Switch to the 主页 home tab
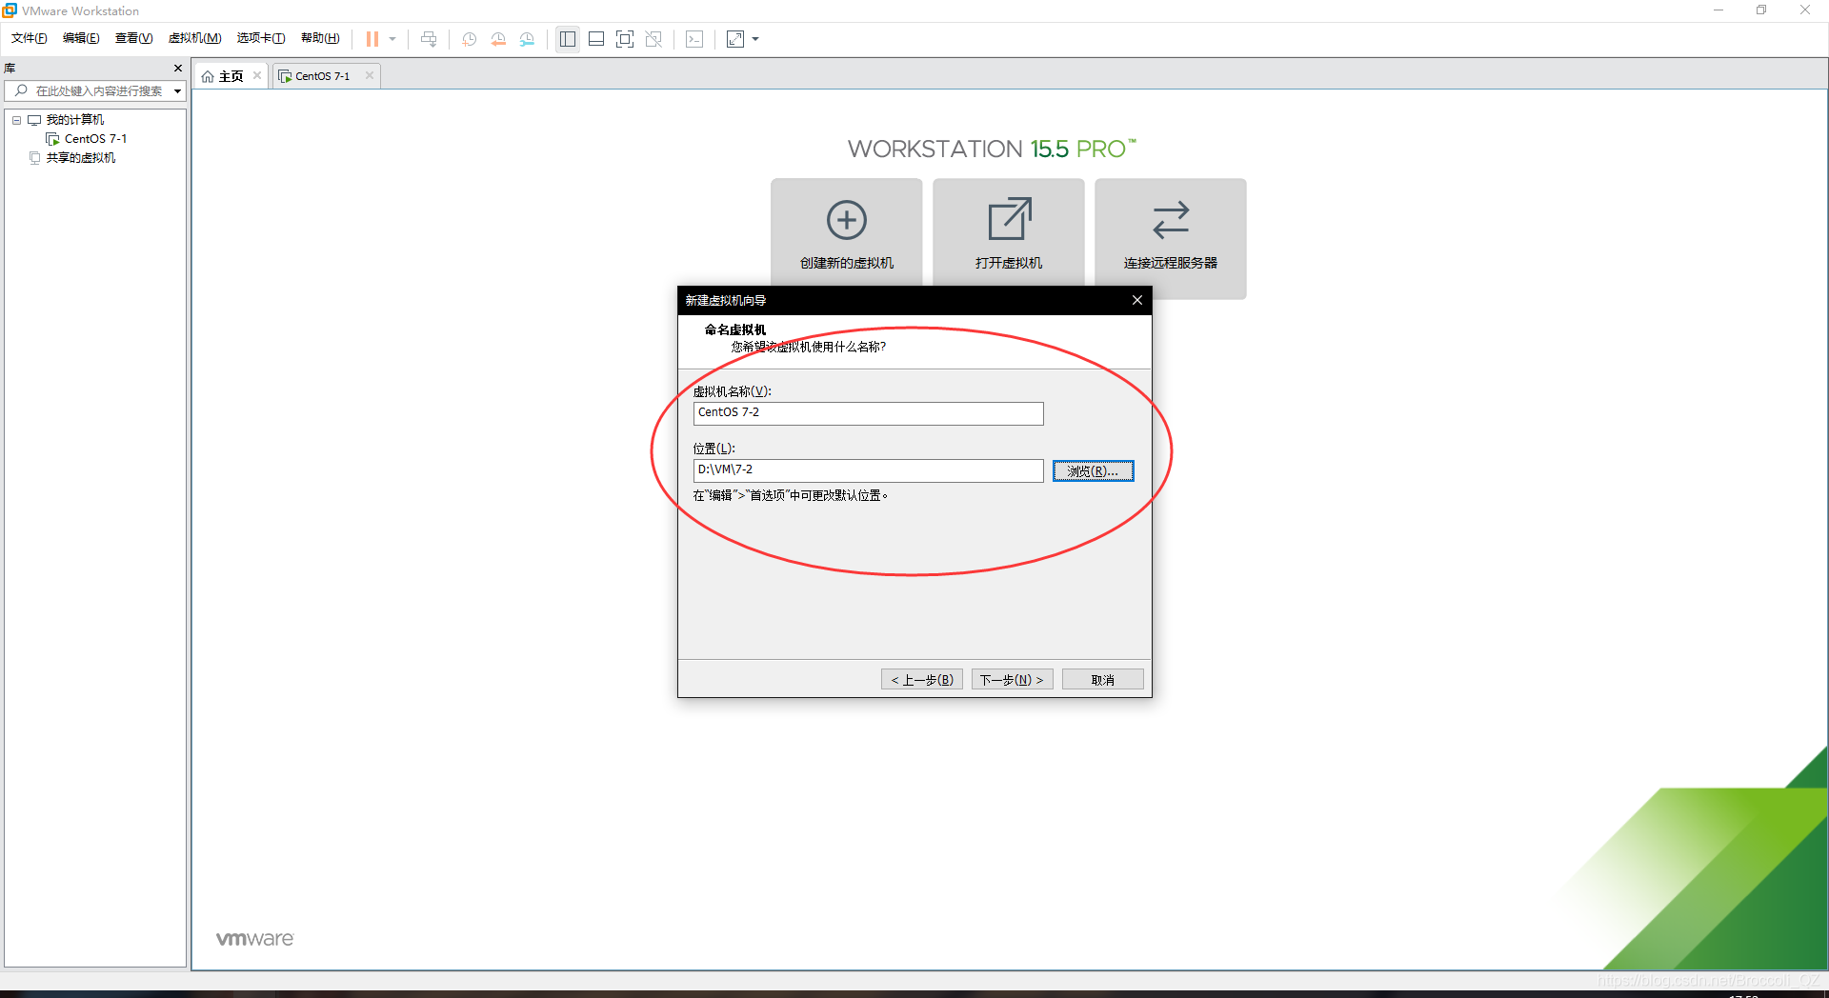Image resolution: width=1829 pixels, height=998 pixels. [x=231, y=76]
